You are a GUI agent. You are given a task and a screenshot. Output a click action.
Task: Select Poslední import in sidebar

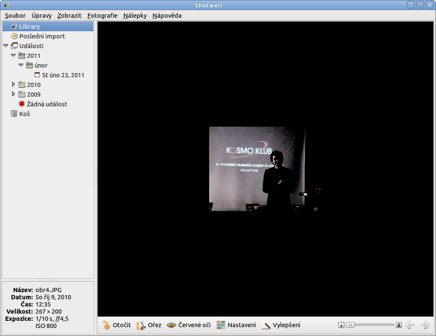(x=41, y=36)
